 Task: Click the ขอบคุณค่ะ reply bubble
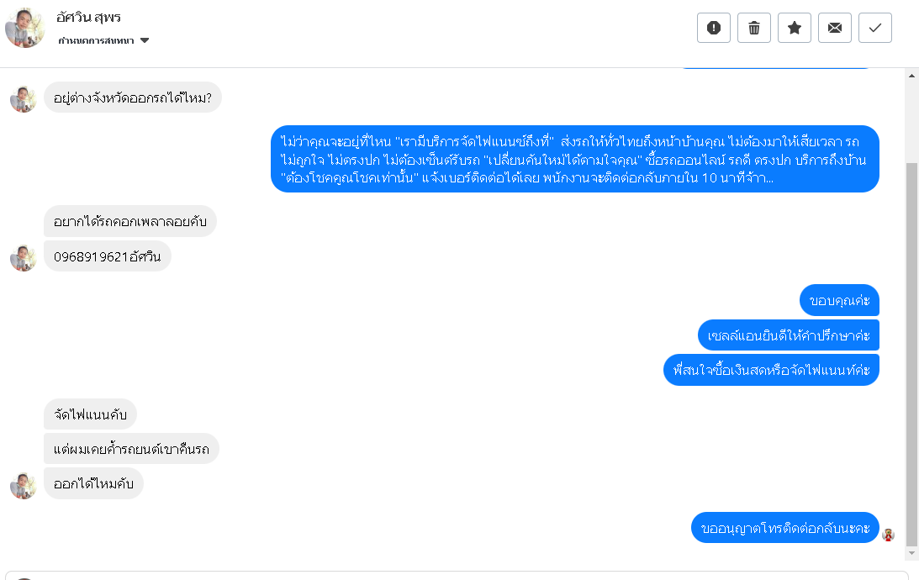839,301
